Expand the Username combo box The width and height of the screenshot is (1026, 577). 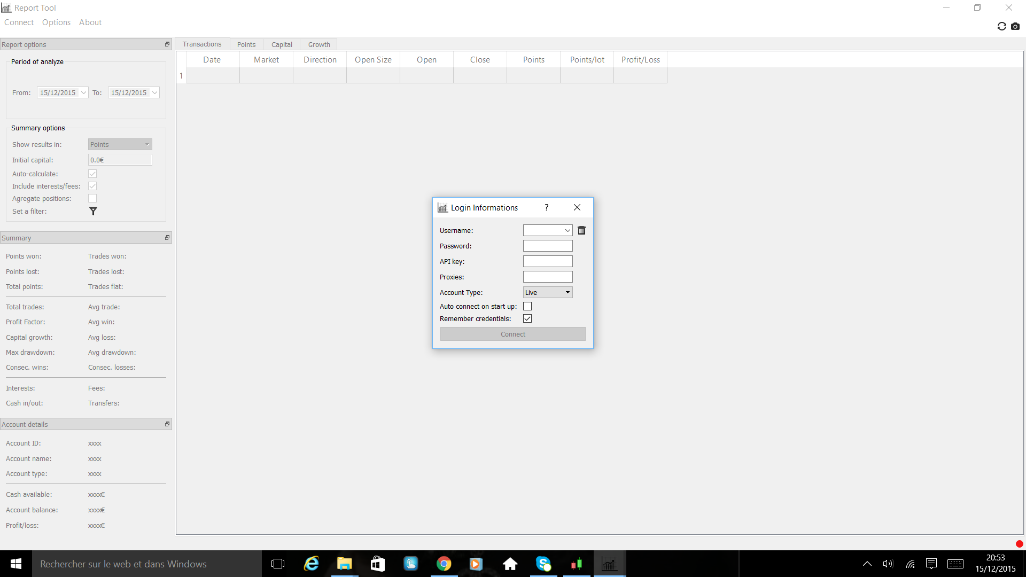click(567, 230)
